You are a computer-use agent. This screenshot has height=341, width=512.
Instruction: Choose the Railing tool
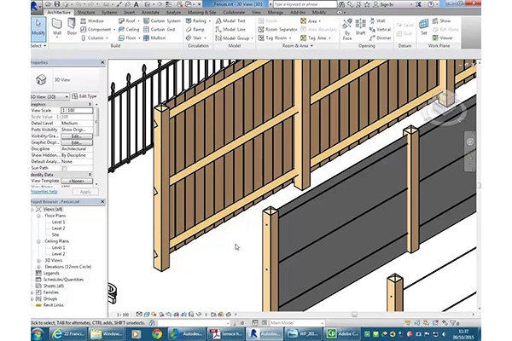(x=196, y=20)
